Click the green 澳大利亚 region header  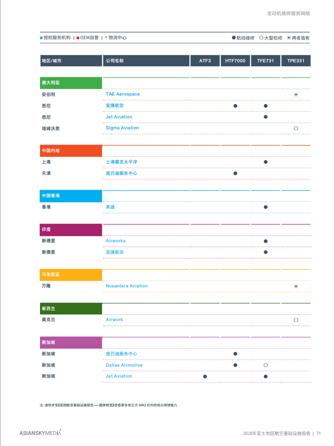[x=71, y=83]
